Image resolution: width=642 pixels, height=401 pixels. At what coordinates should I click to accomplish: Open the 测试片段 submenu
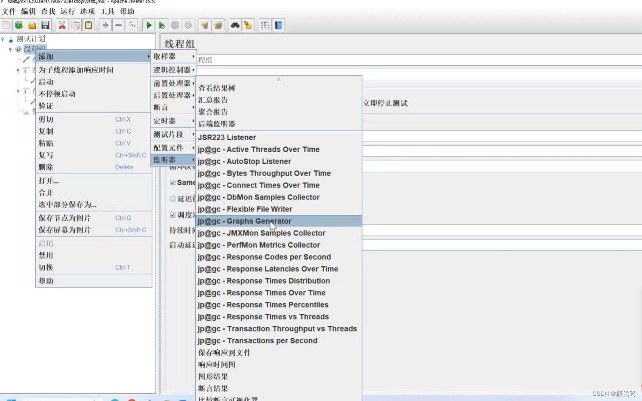coord(173,135)
